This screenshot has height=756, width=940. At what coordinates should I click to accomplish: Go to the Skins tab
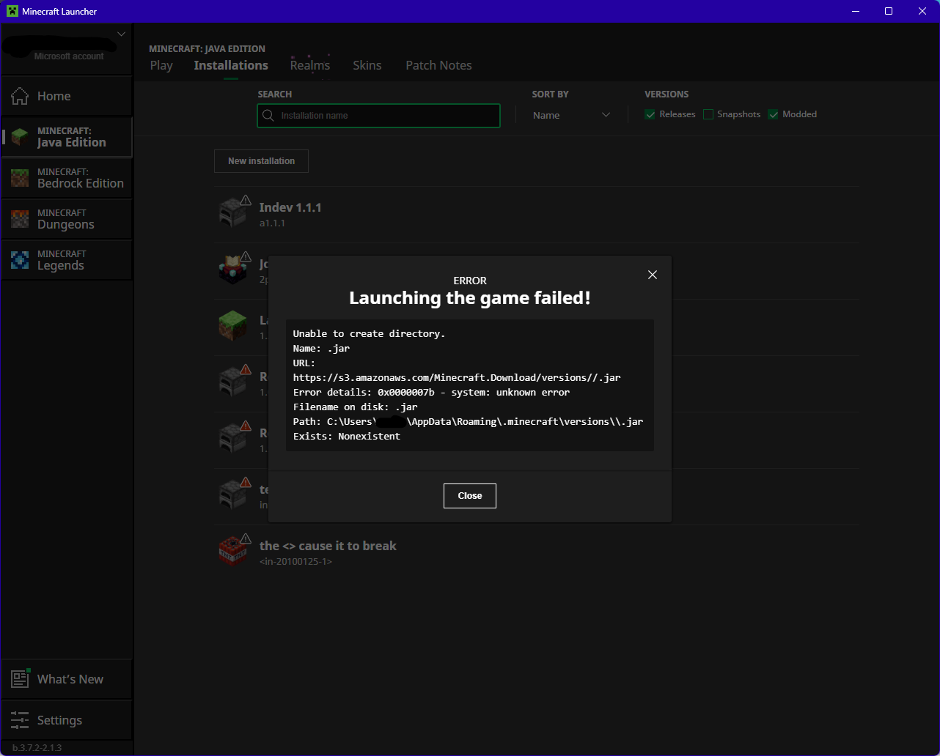tap(367, 65)
